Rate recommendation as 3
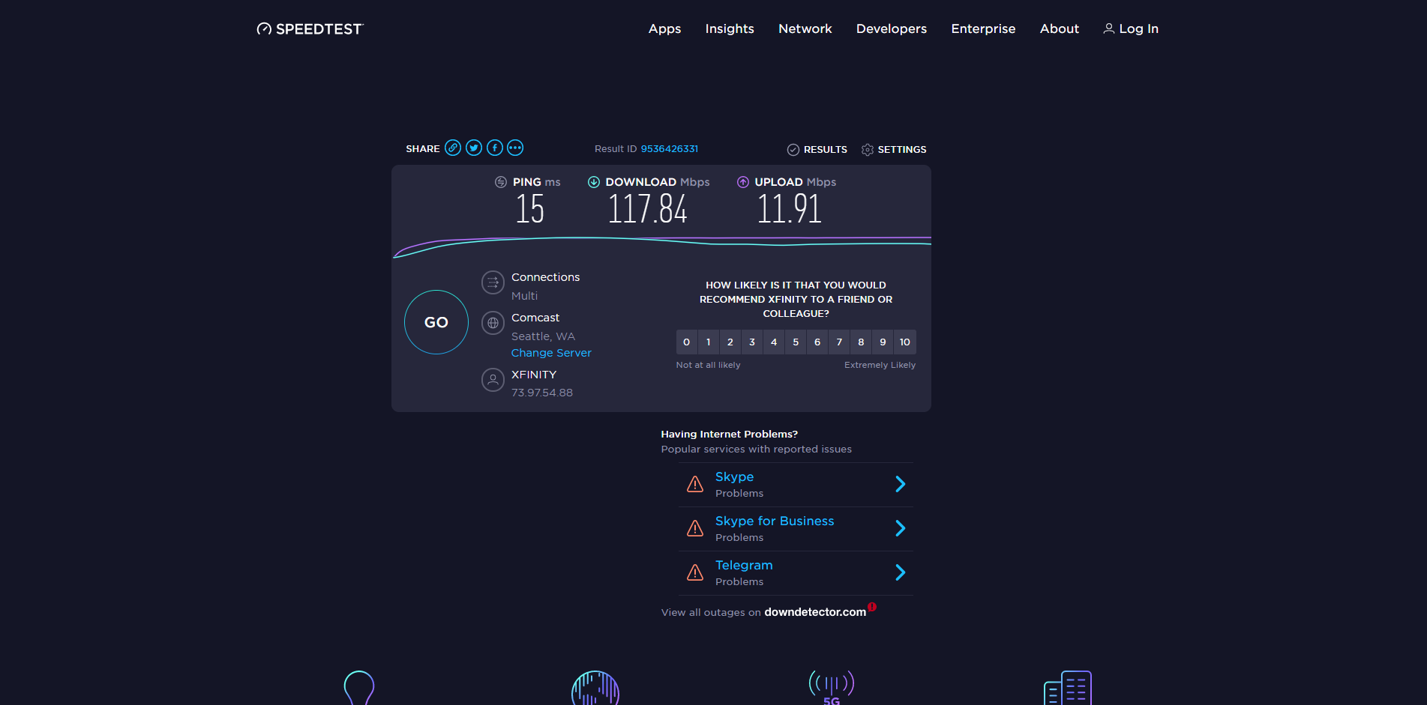 (x=752, y=342)
